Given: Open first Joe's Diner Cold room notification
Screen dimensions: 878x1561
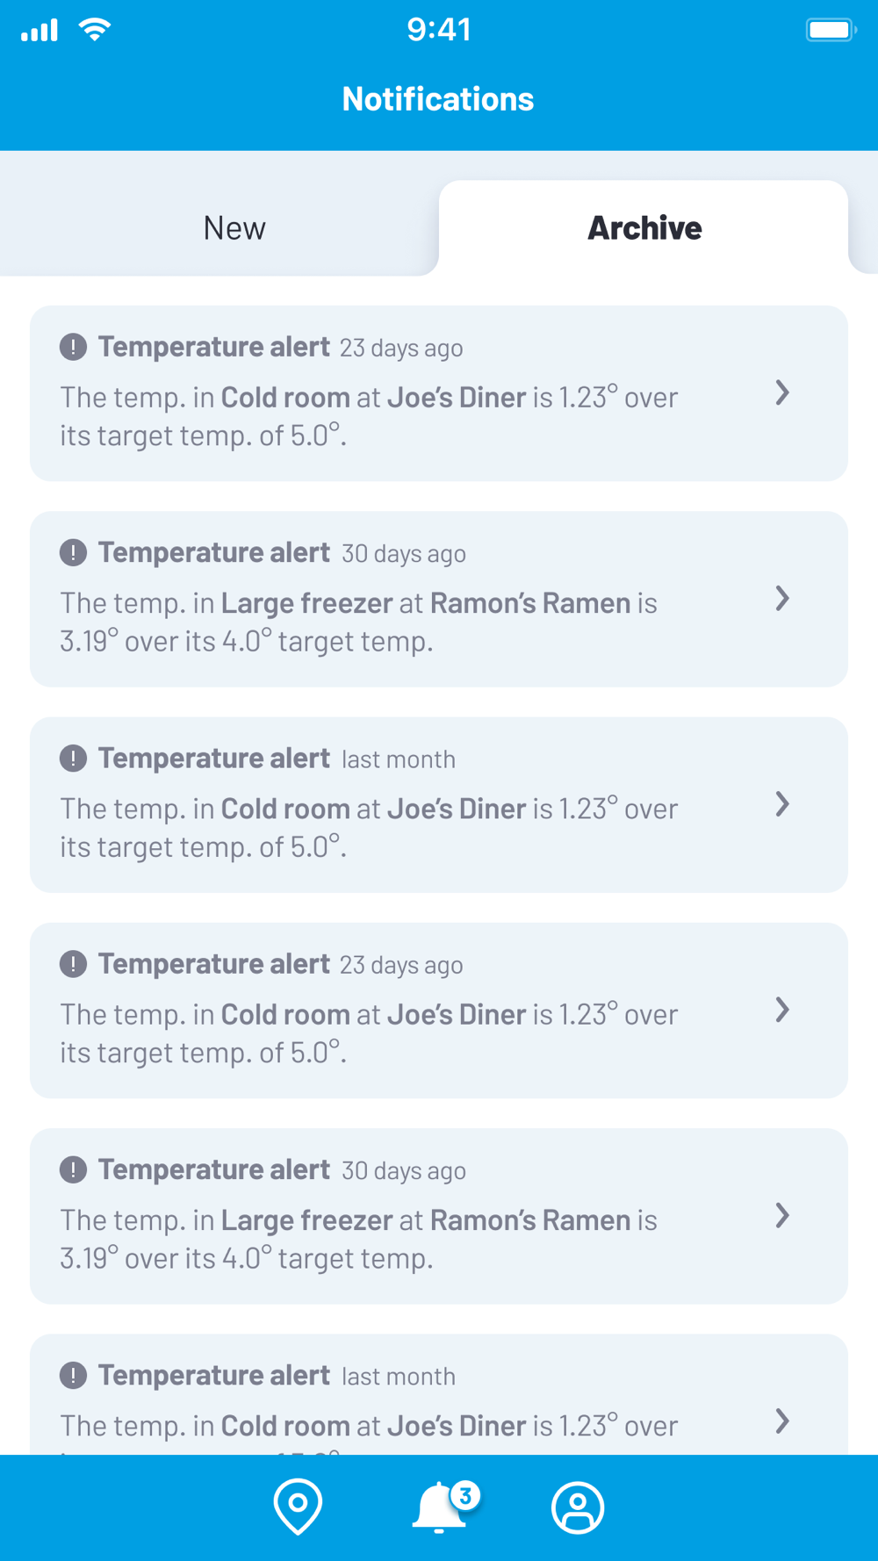Looking at the screenshot, I should [x=439, y=393].
